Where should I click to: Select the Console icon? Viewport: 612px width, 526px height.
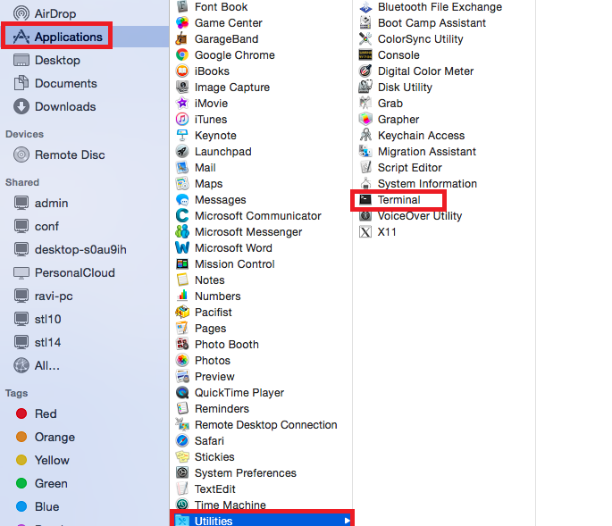pos(365,55)
